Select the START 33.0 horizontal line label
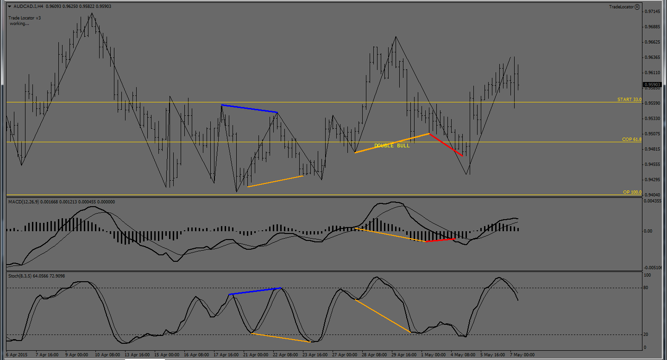 pos(629,100)
